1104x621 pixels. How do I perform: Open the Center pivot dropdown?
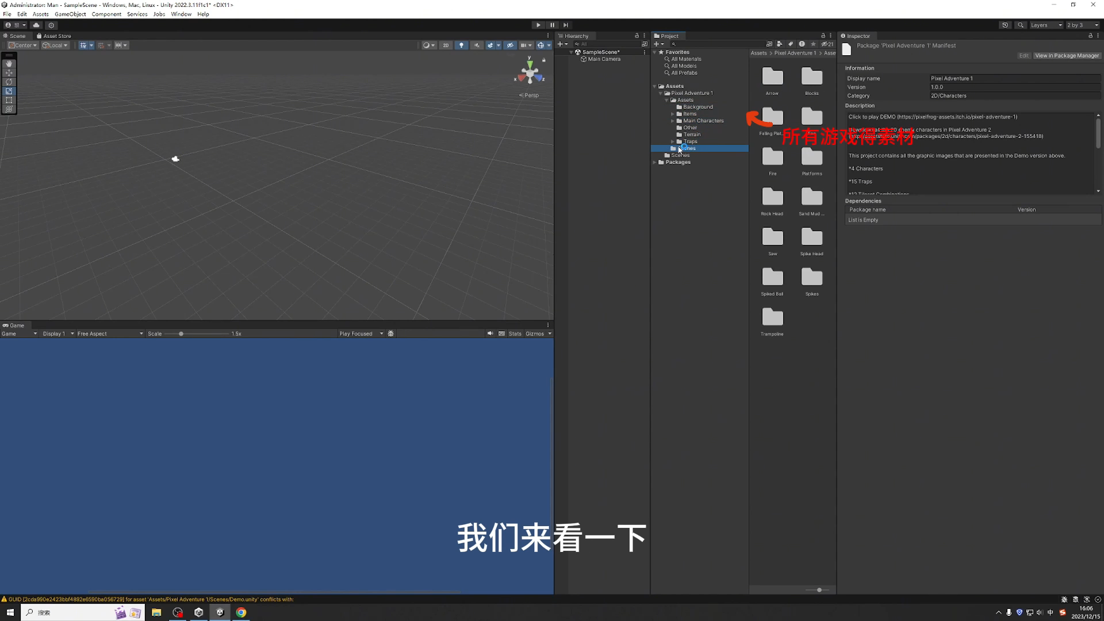[22, 45]
